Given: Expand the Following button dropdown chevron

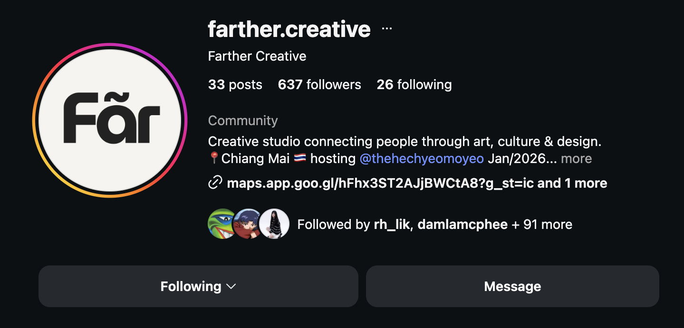Looking at the screenshot, I should 231,286.
